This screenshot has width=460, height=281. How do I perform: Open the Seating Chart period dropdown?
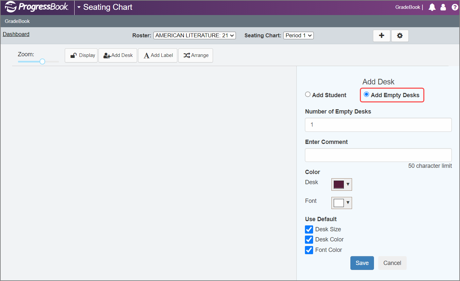pos(298,35)
